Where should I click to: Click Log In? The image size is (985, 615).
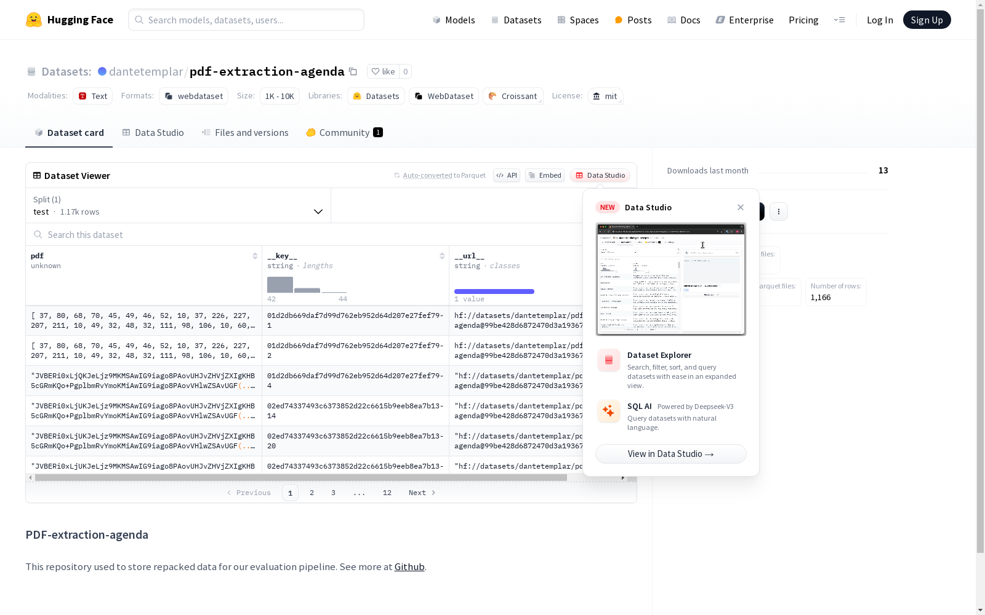pyautogui.click(x=880, y=20)
